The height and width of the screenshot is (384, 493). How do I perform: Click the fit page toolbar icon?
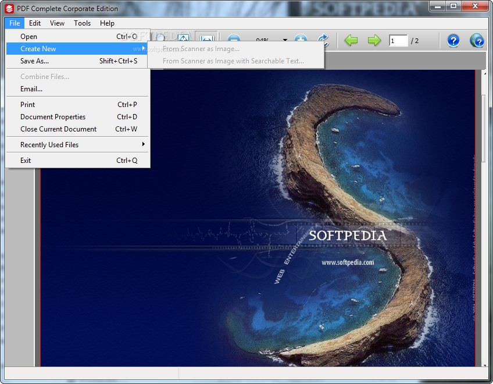[183, 37]
